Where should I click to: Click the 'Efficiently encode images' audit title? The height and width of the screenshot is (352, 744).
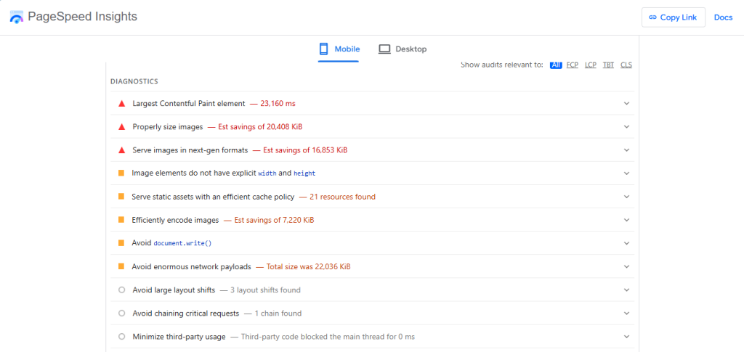point(176,220)
